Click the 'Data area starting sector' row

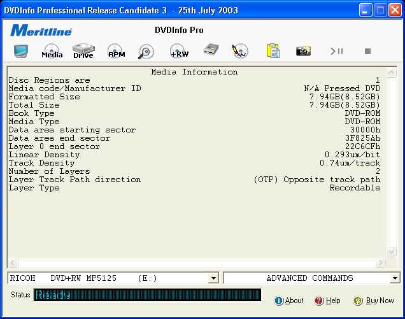tap(194, 130)
